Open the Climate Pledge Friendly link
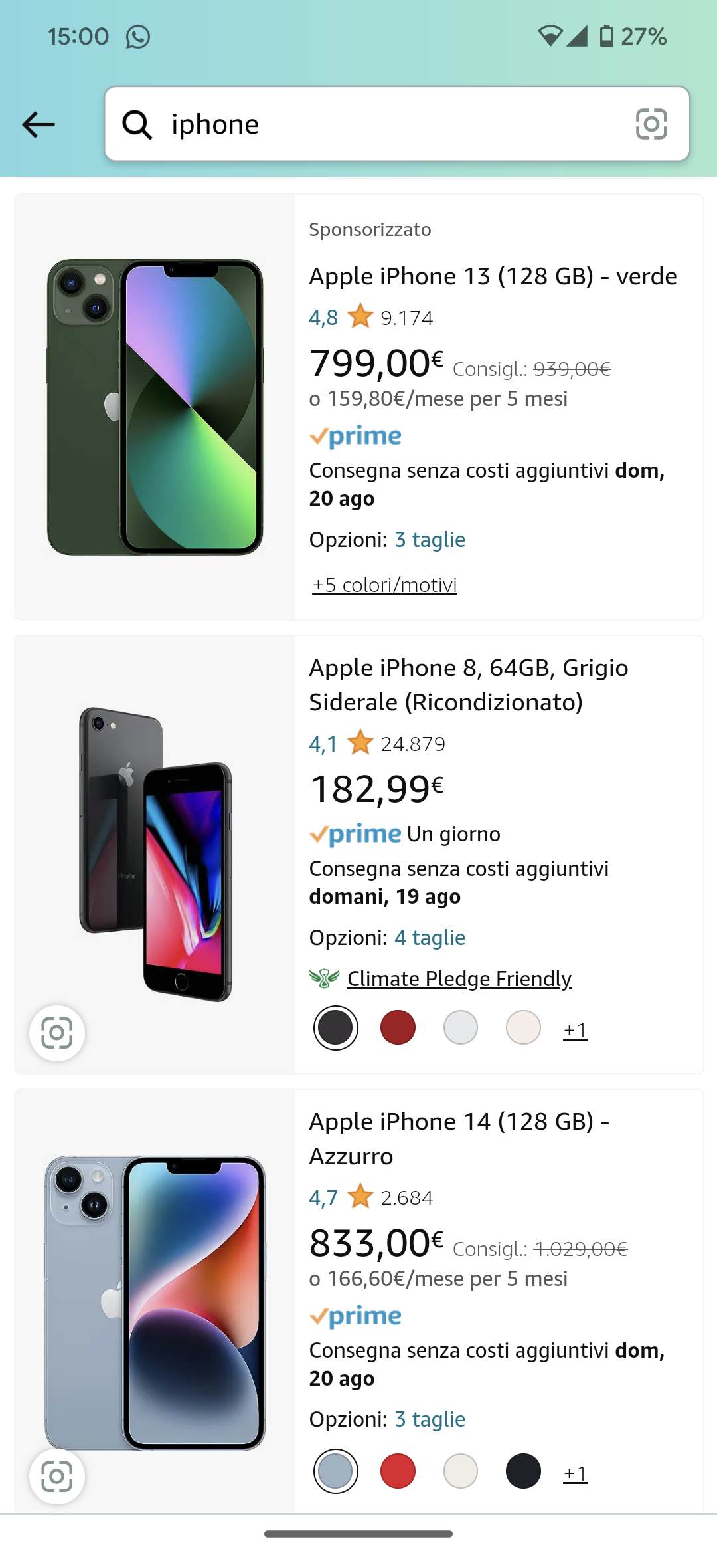 click(x=459, y=978)
